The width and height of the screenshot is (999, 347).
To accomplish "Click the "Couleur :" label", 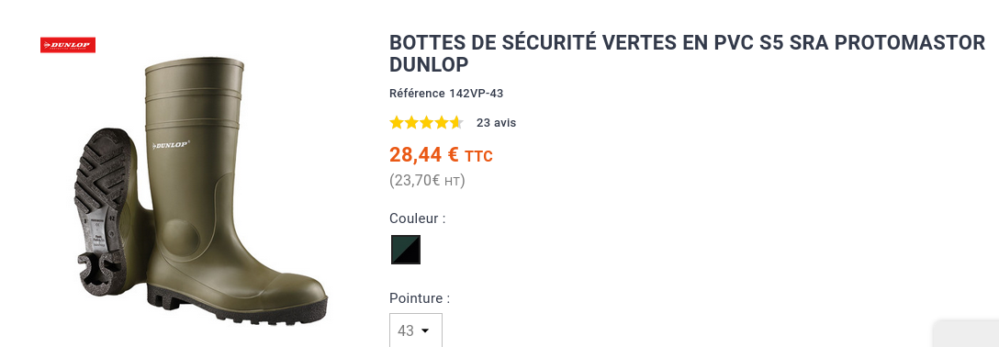I will (417, 218).
